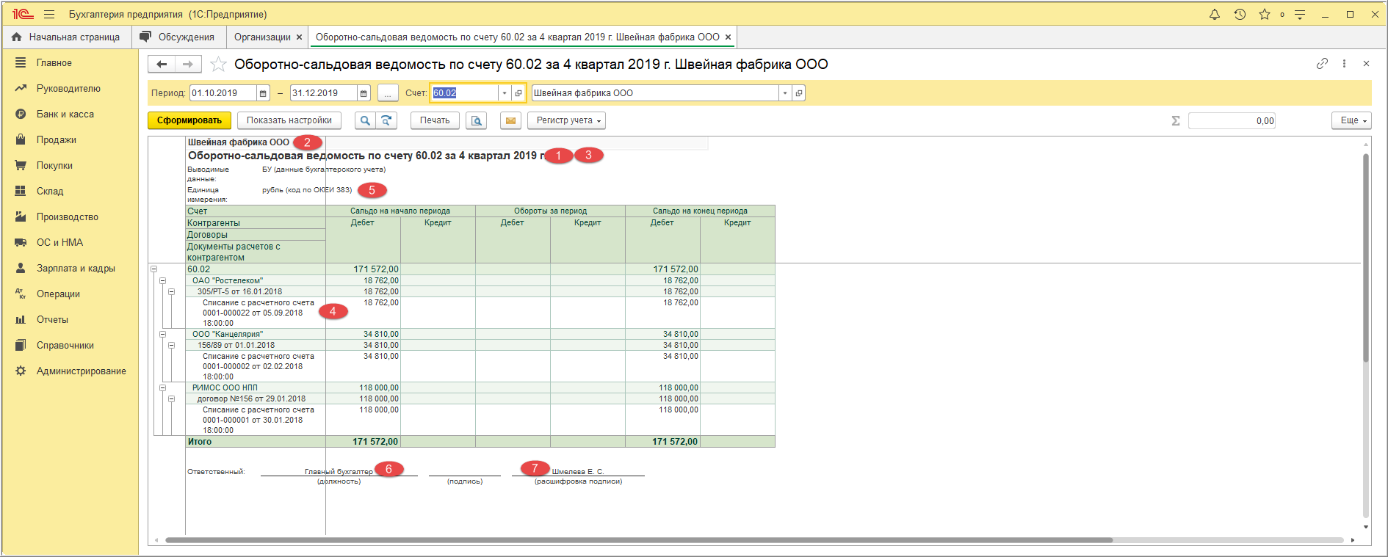Open notifications bell
This screenshot has width=1388, height=557.
(x=1215, y=14)
